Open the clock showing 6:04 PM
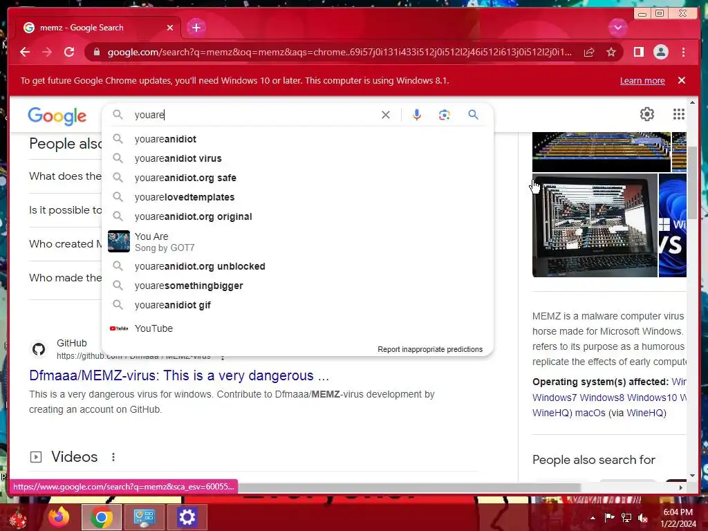The height and width of the screenshot is (531, 708). (678, 518)
